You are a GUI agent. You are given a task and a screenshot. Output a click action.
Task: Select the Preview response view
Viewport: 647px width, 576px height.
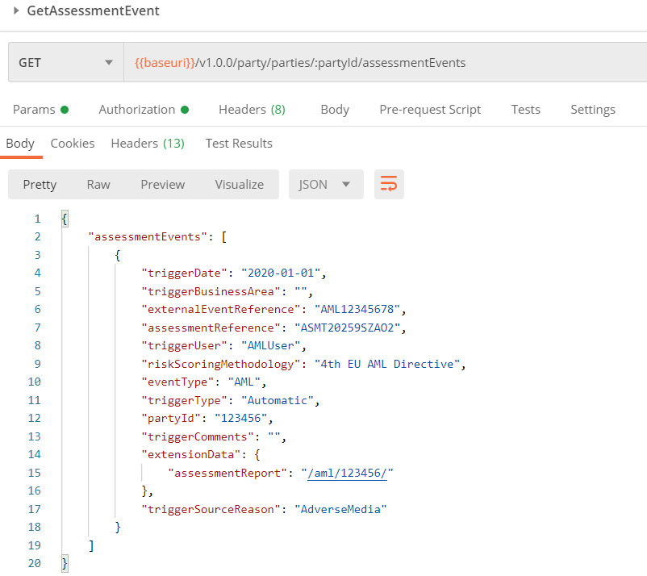[x=162, y=184]
